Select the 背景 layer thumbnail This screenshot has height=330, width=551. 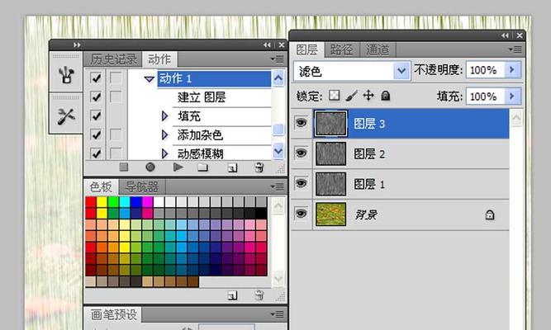click(330, 214)
